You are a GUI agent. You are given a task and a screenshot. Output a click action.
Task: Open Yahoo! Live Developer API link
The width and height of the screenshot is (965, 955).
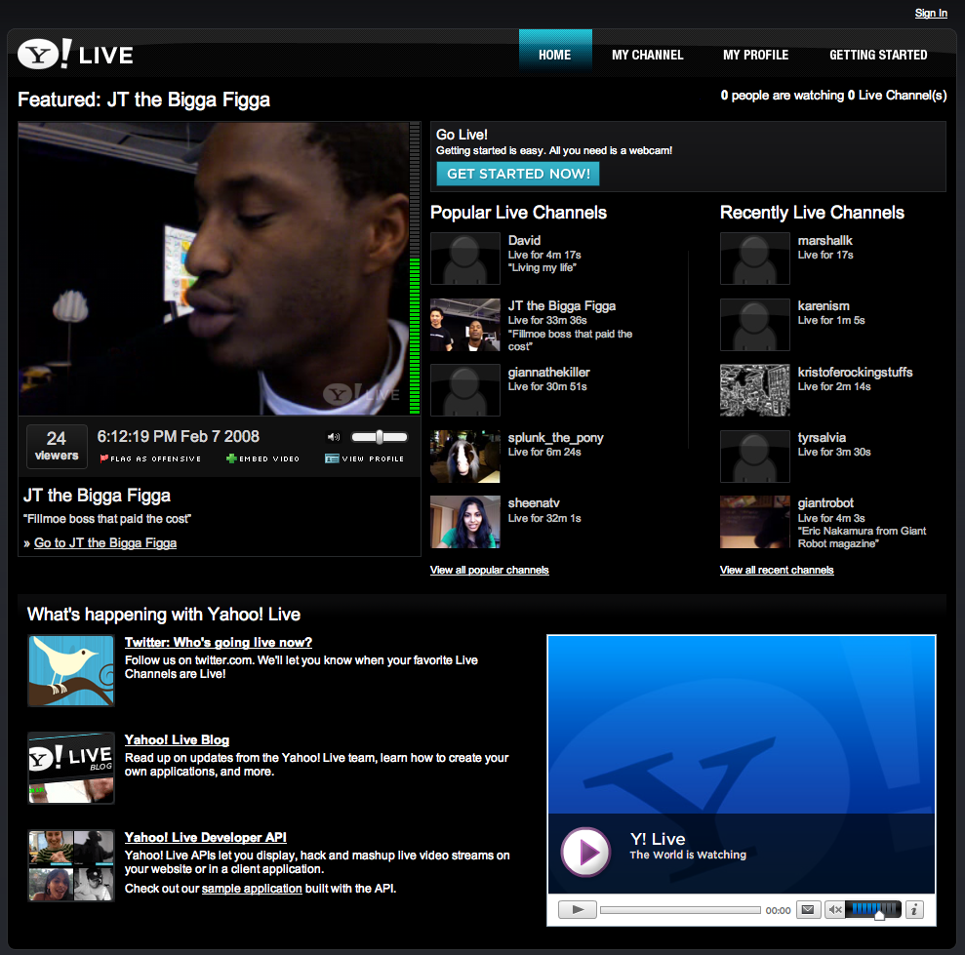click(206, 837)
